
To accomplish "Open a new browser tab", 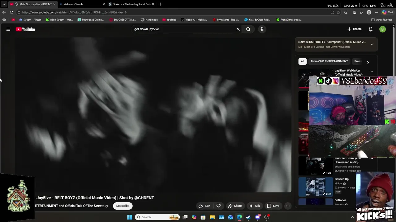I will [160, 4].
